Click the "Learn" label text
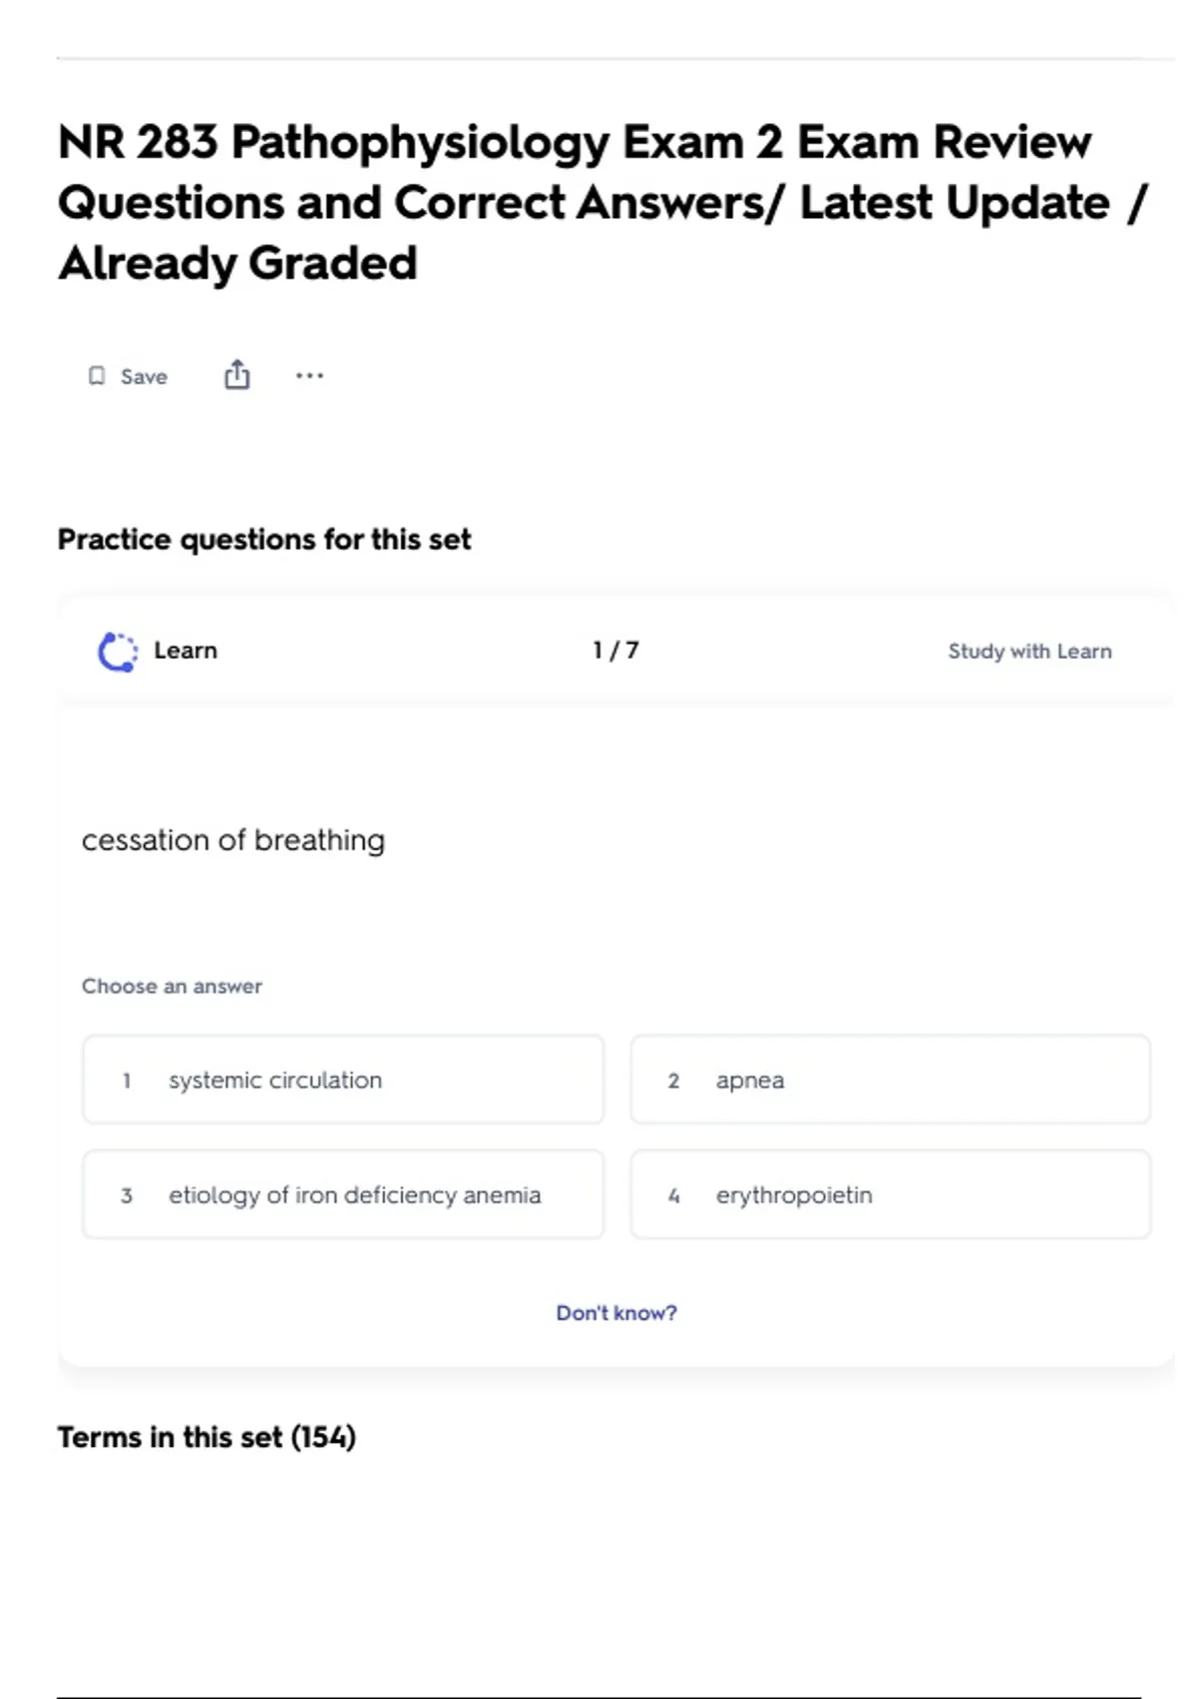Viewport: 1199px width, 1699px height. point(185,651)
